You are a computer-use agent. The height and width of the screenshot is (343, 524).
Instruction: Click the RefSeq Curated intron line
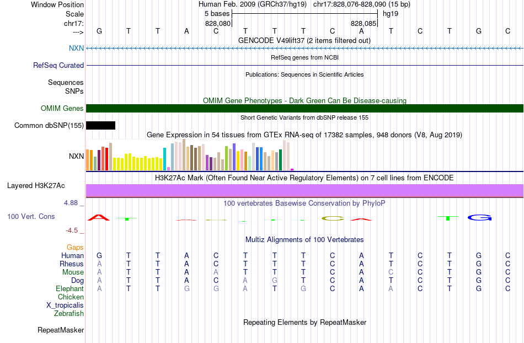coord(304,66)
